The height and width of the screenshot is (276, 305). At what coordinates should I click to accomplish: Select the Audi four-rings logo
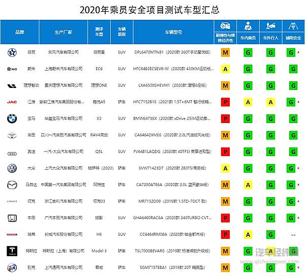[12, 154]
